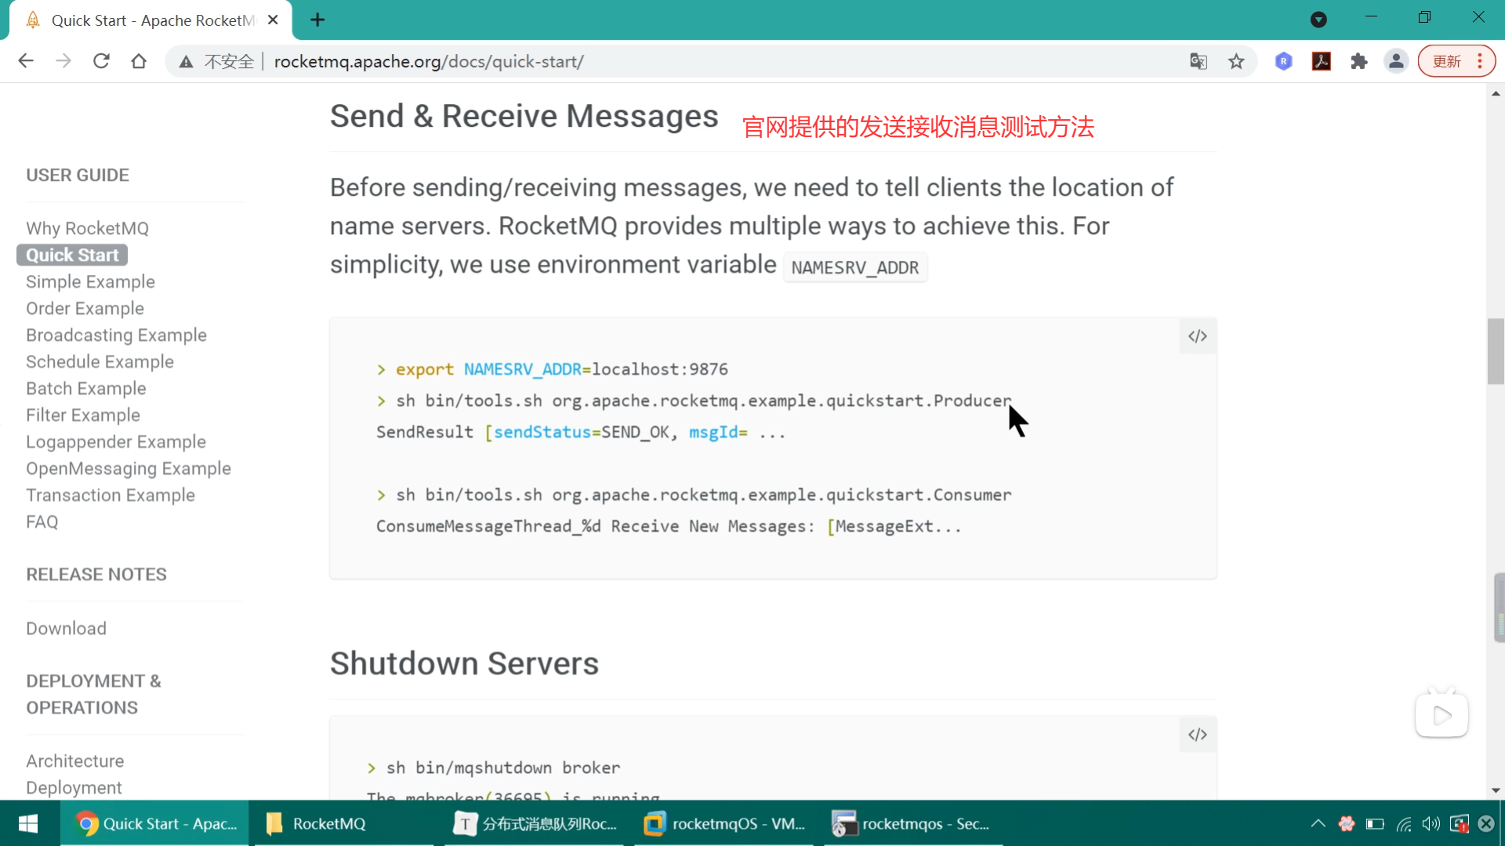Image resolution: width=1505 pixels, height=846 pixels.
Task: Open the Extensions puzzle piece icon
Action: tap(1358, 61)
